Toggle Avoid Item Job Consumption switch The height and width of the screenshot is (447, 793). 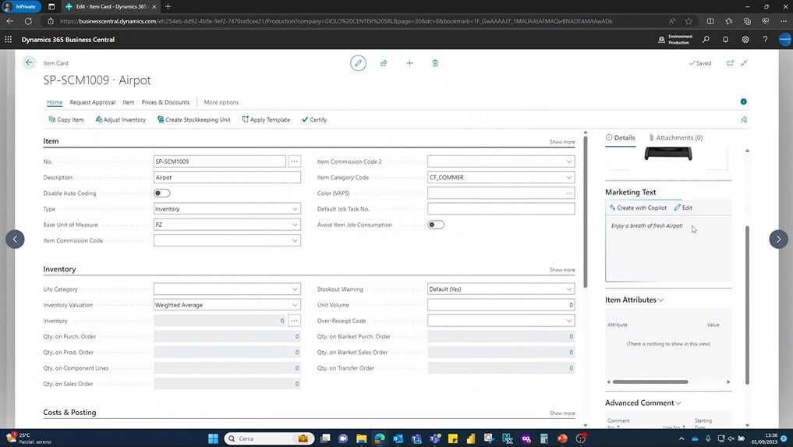(x=436, y=225)
